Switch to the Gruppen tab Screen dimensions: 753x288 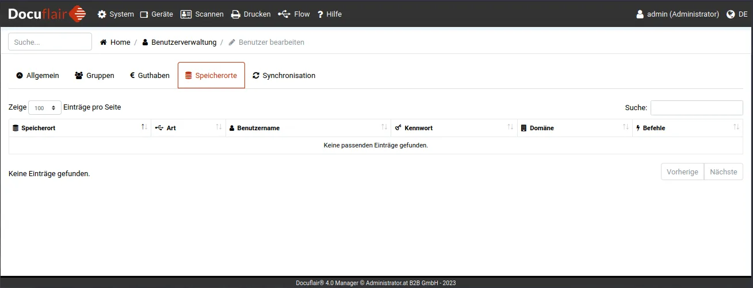click(94, 76)
